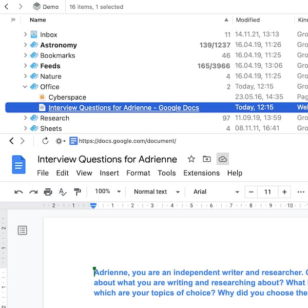
Task: Click the Feeds tag group icon
Action: pos(34,66)
